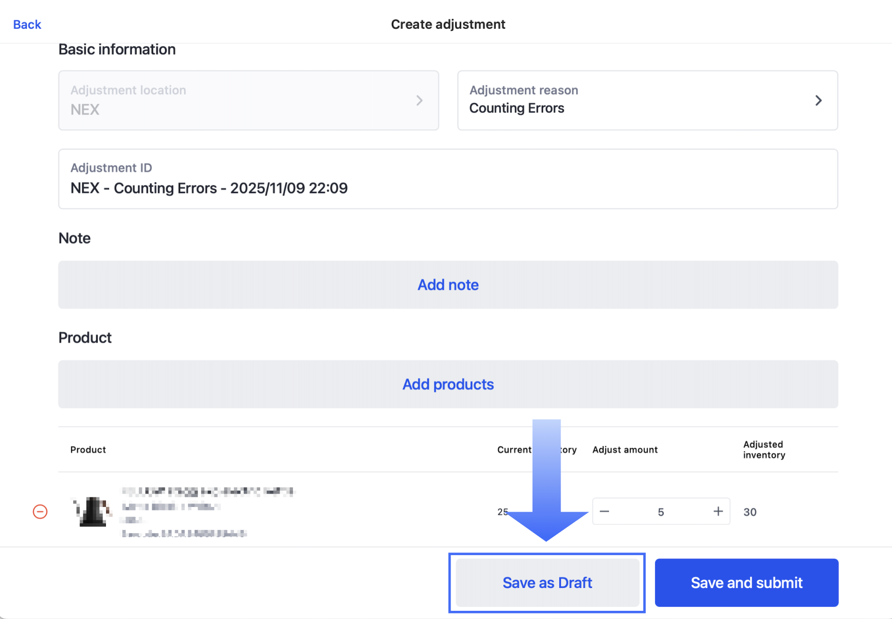This screenshot has width=892, height=619.
Task: Click the adjust amount value field showing 5
Action: click(x=661, y=512)
